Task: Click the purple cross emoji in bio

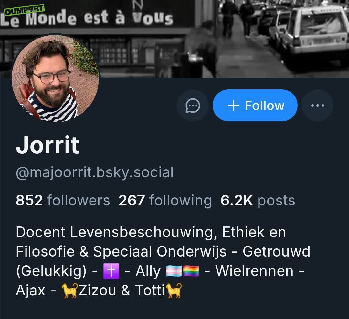Action: click(x=111, y=271)
